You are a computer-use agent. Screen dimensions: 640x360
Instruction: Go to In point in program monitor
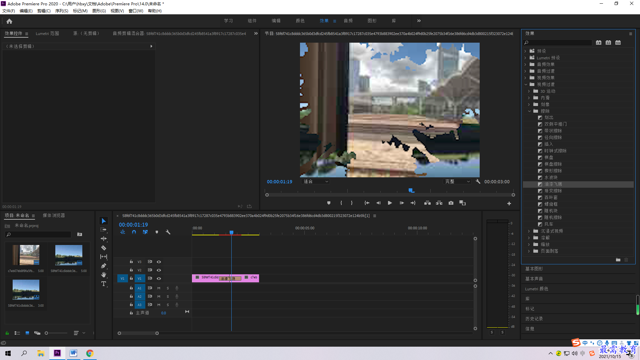pyautogui.click(x=367, y=203)
